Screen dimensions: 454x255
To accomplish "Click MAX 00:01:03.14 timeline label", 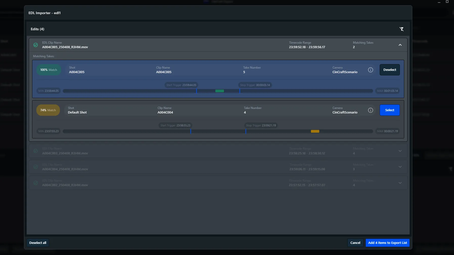I will [387, 91].
